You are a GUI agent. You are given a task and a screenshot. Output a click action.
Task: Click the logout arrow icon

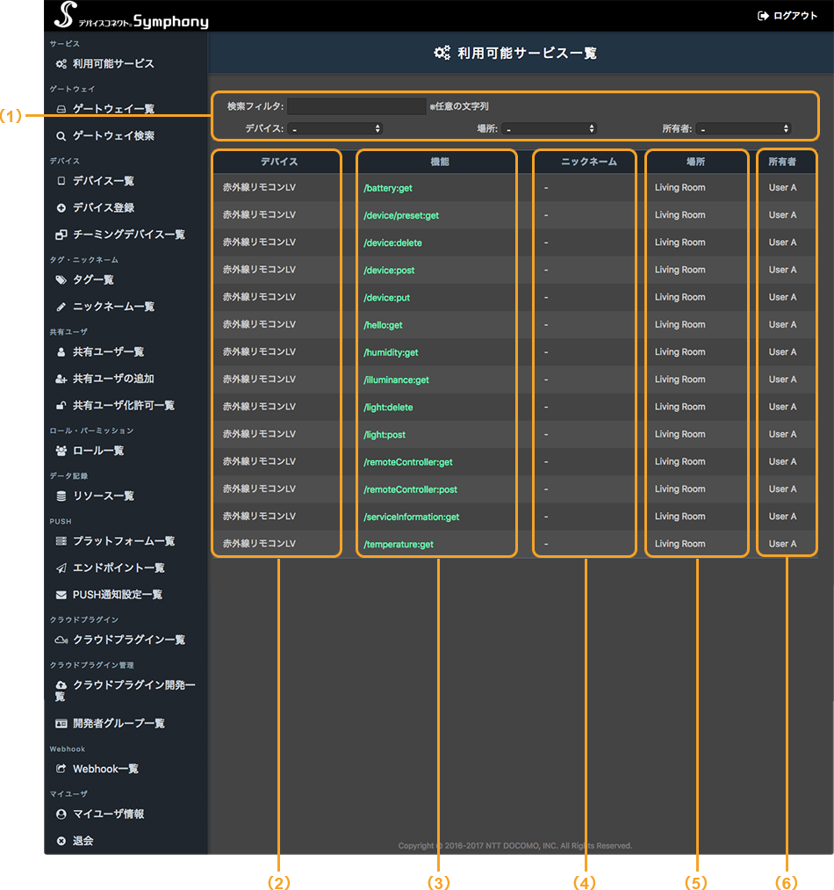tap(763, 16)
